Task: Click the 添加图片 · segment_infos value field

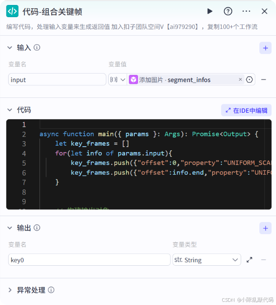Action: coord(186,79)
